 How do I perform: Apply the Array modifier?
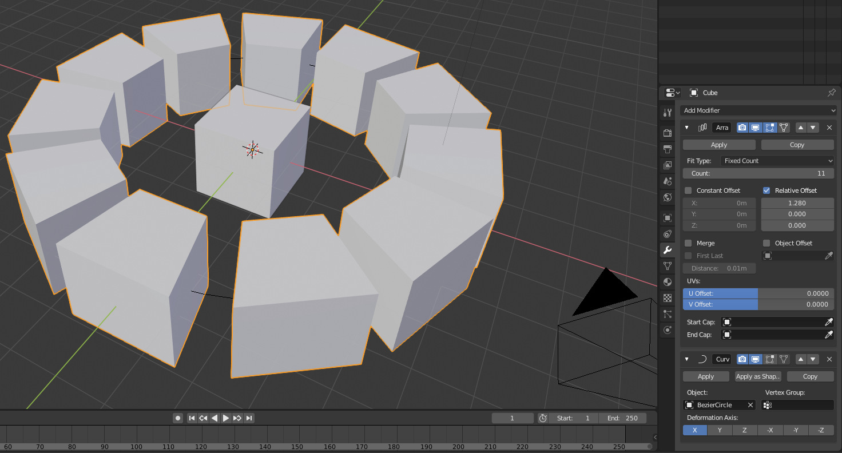coord(719,145)
